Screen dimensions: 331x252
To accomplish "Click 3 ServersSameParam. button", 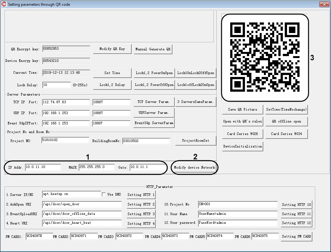I will [x=196, y=102].
